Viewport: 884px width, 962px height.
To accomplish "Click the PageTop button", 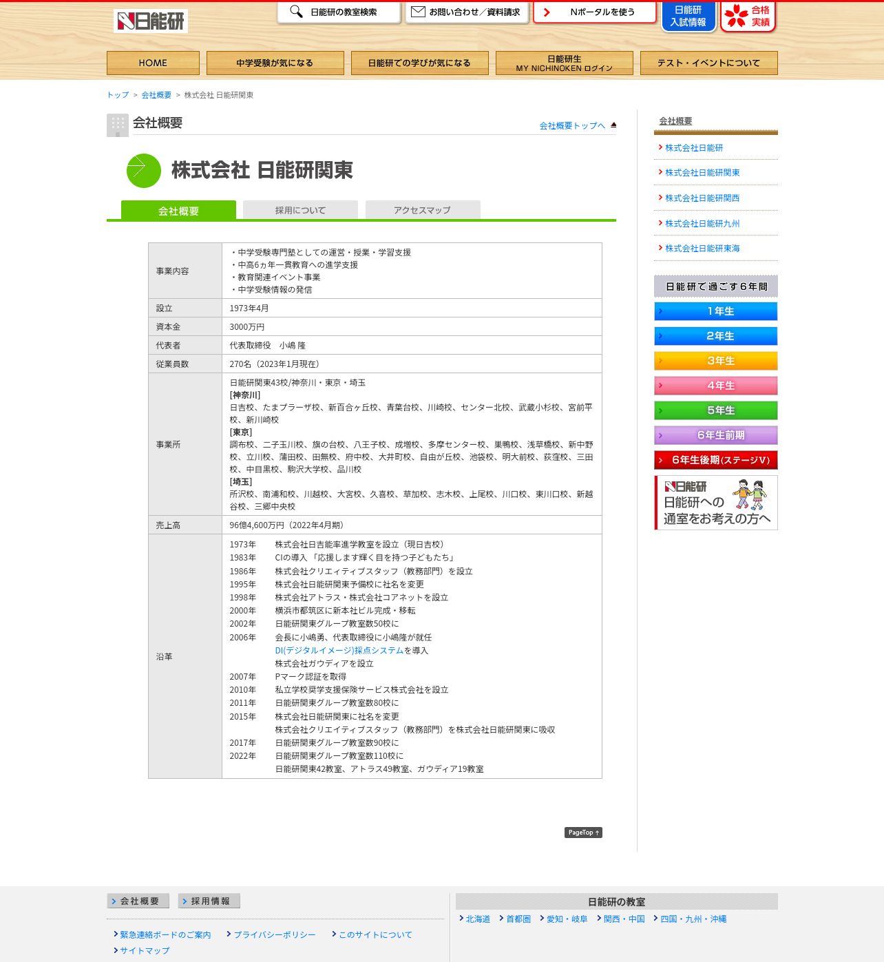I will [583, 833].
